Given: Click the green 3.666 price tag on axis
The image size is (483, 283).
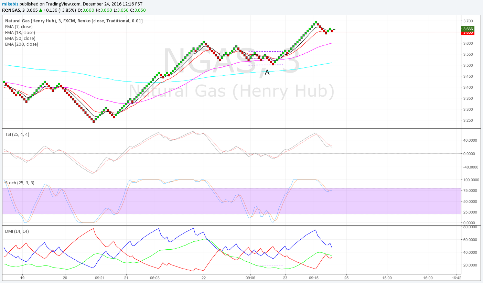Looking at the screenshot, I should point(468,29).
